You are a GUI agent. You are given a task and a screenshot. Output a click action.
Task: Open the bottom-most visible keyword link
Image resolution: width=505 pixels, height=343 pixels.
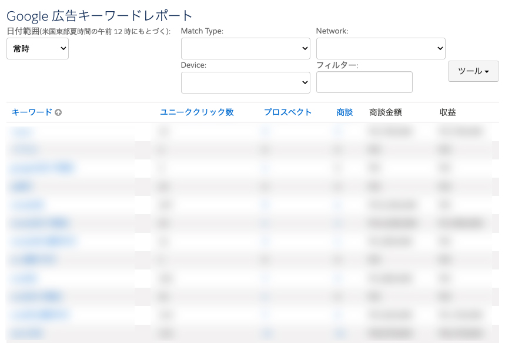pos(27,334)
